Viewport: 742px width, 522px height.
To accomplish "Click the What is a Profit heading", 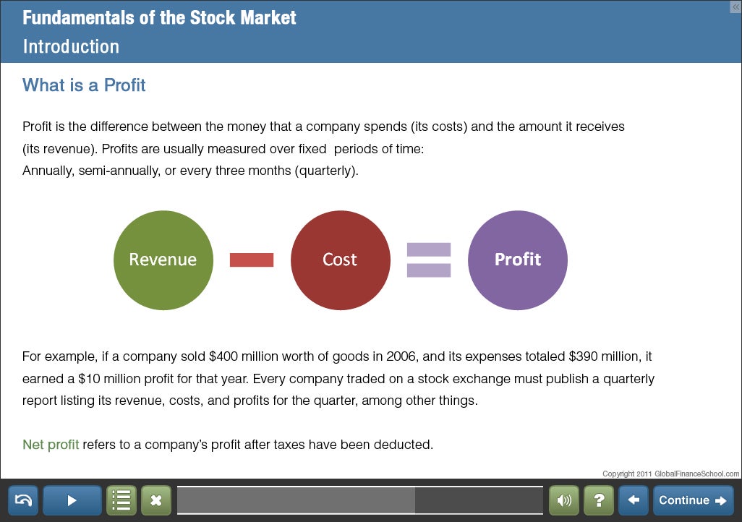I will click(84, 85).
